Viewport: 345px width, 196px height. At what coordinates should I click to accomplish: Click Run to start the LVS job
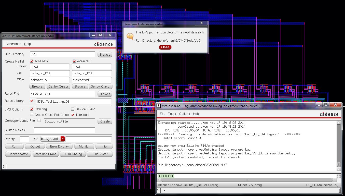tap(14, 146)
